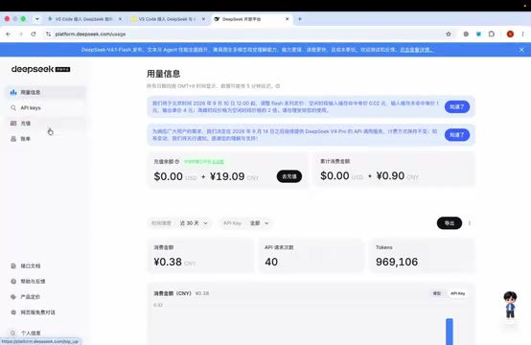The width and height of the screenshot is (531, 345).
Task: Open 网页版免费对话 chat sidebar item
Action: [45, 312]
